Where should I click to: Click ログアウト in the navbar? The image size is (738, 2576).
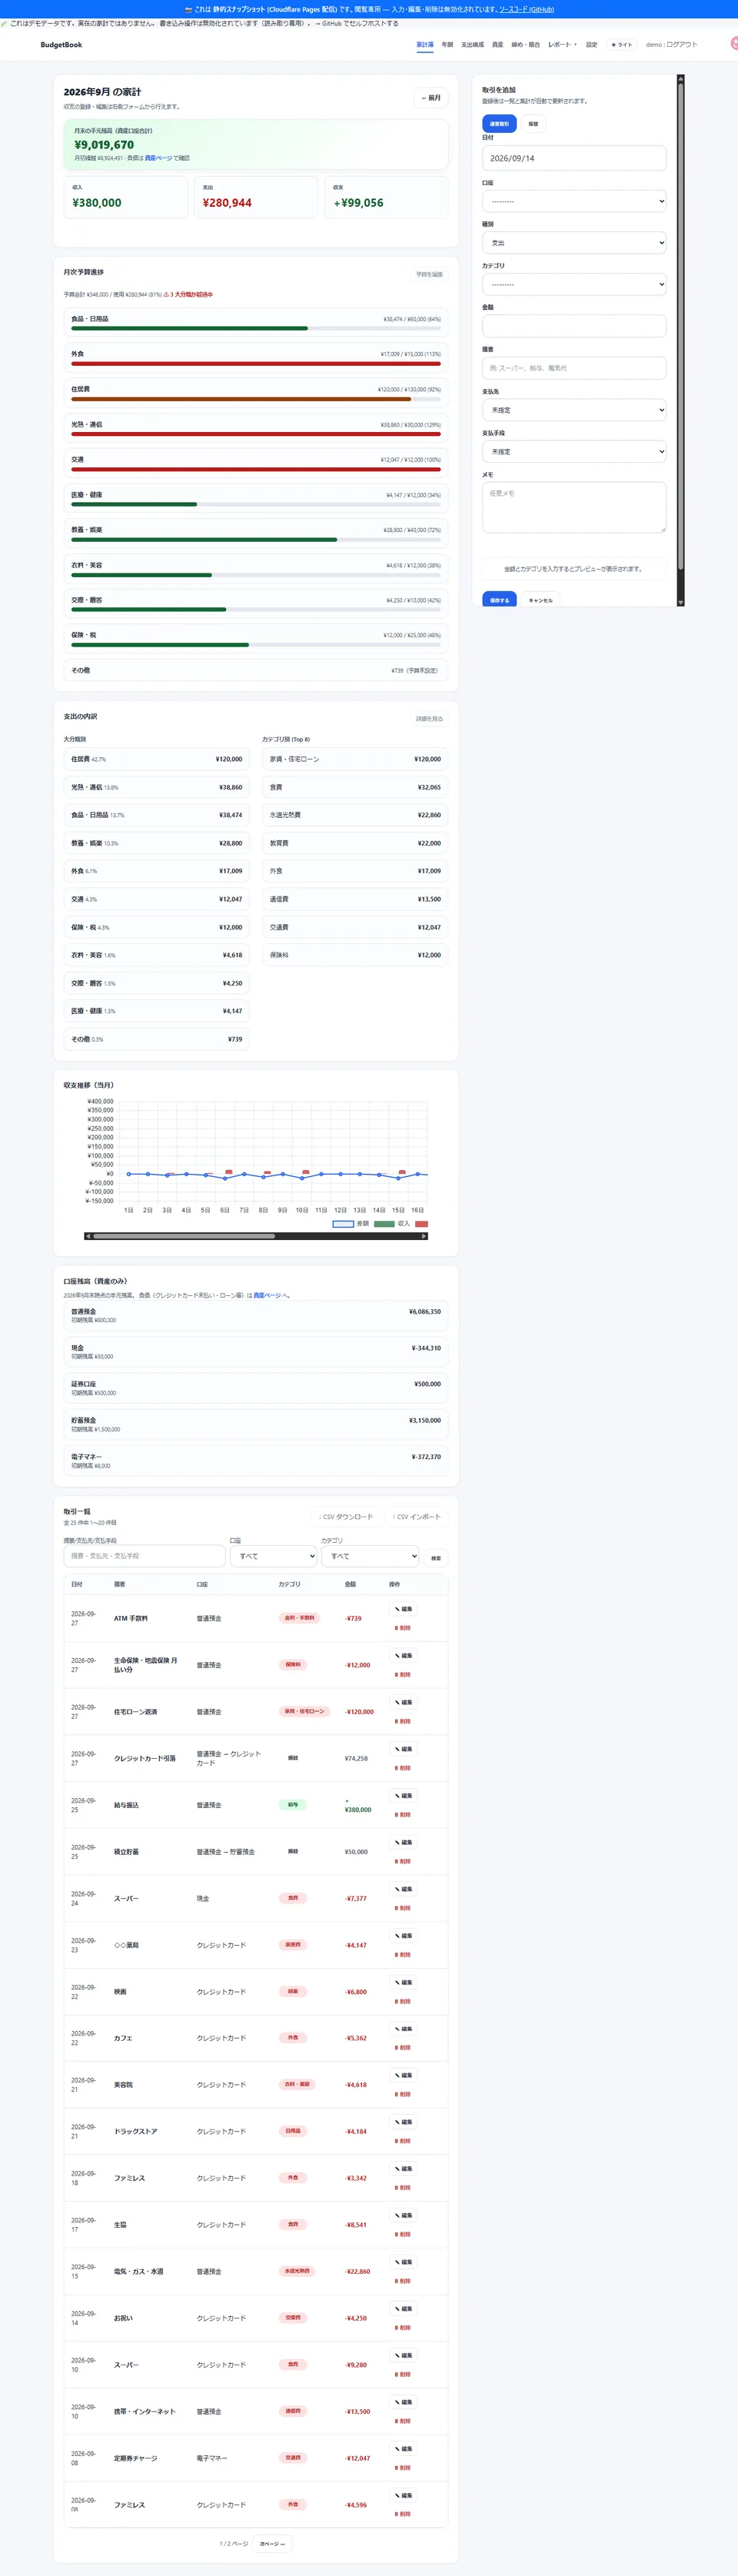[x=682, y=45]
